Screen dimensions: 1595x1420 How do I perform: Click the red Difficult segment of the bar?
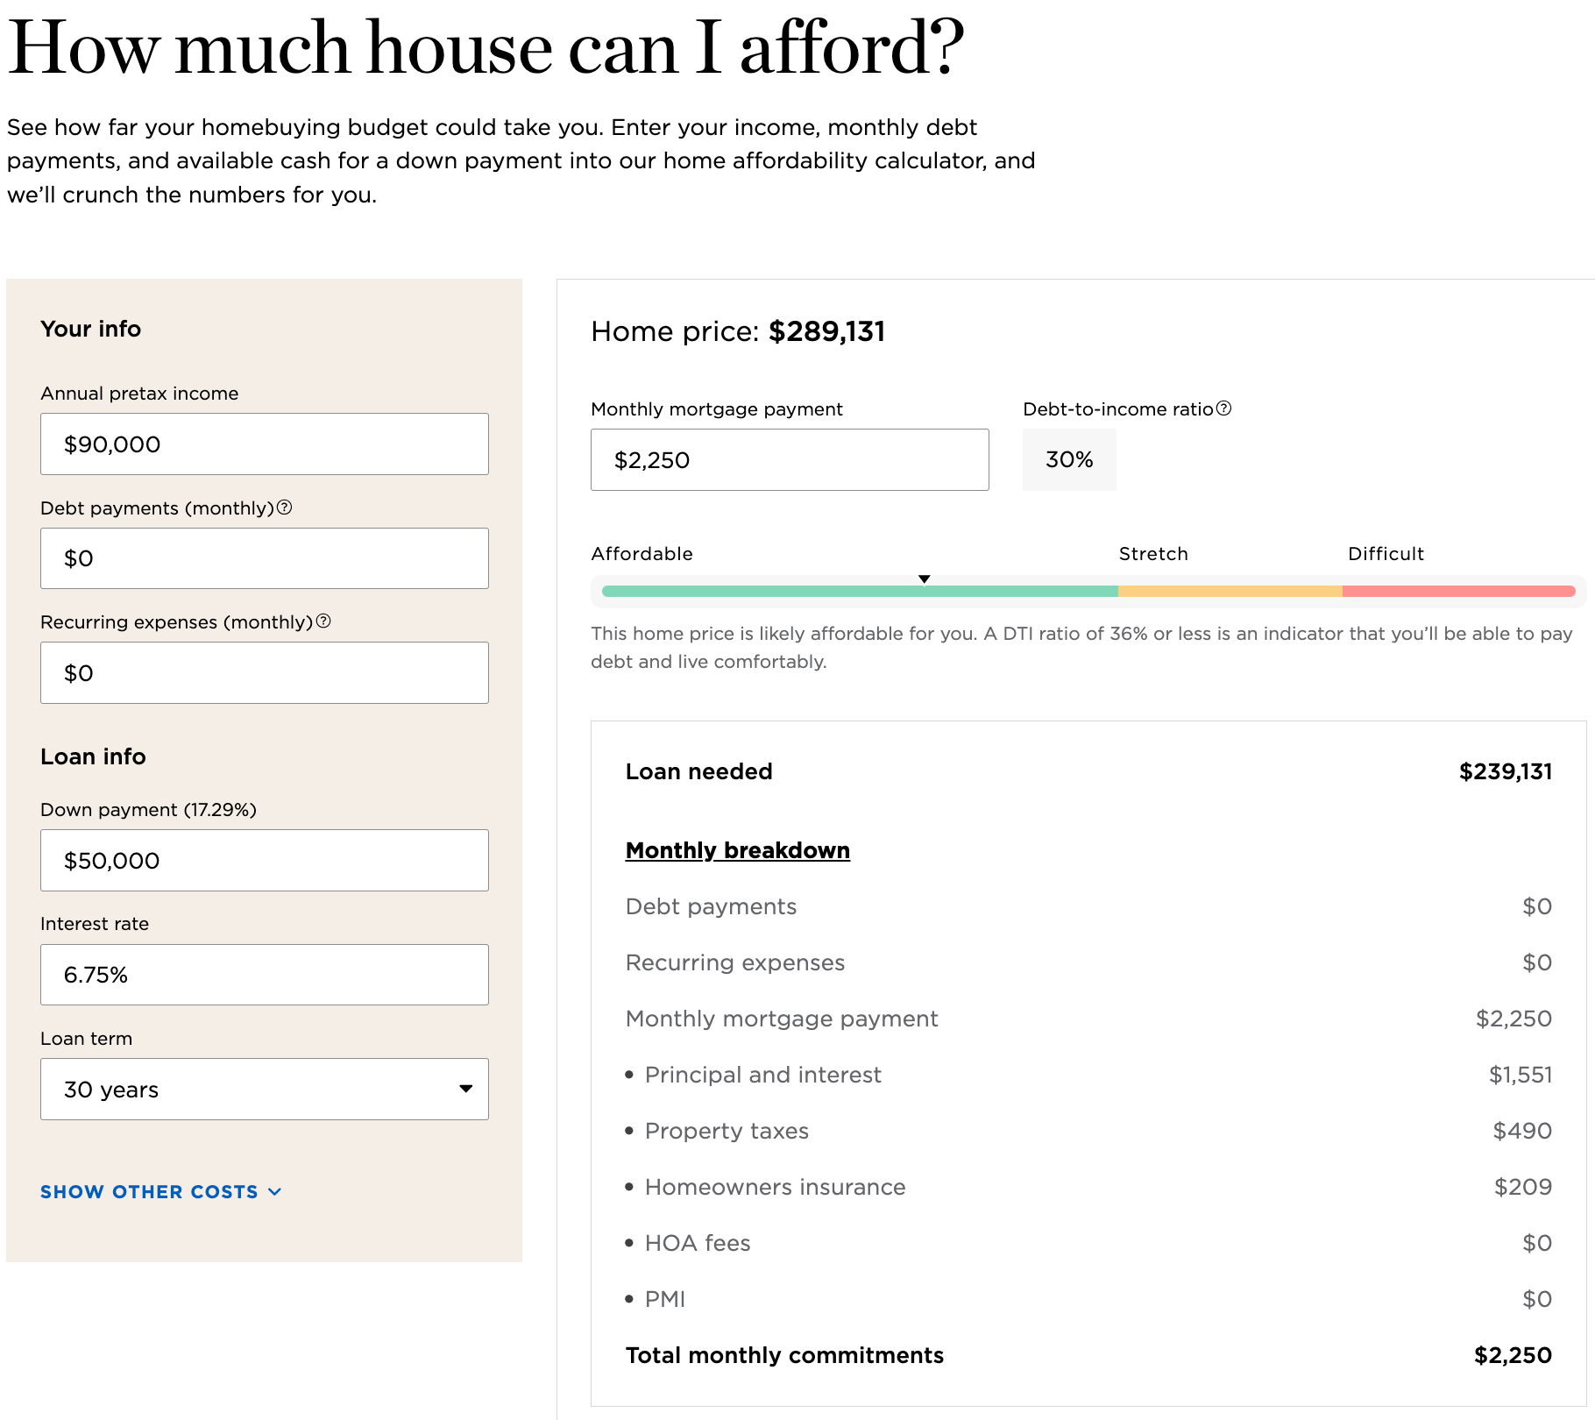pos(1459,592)
